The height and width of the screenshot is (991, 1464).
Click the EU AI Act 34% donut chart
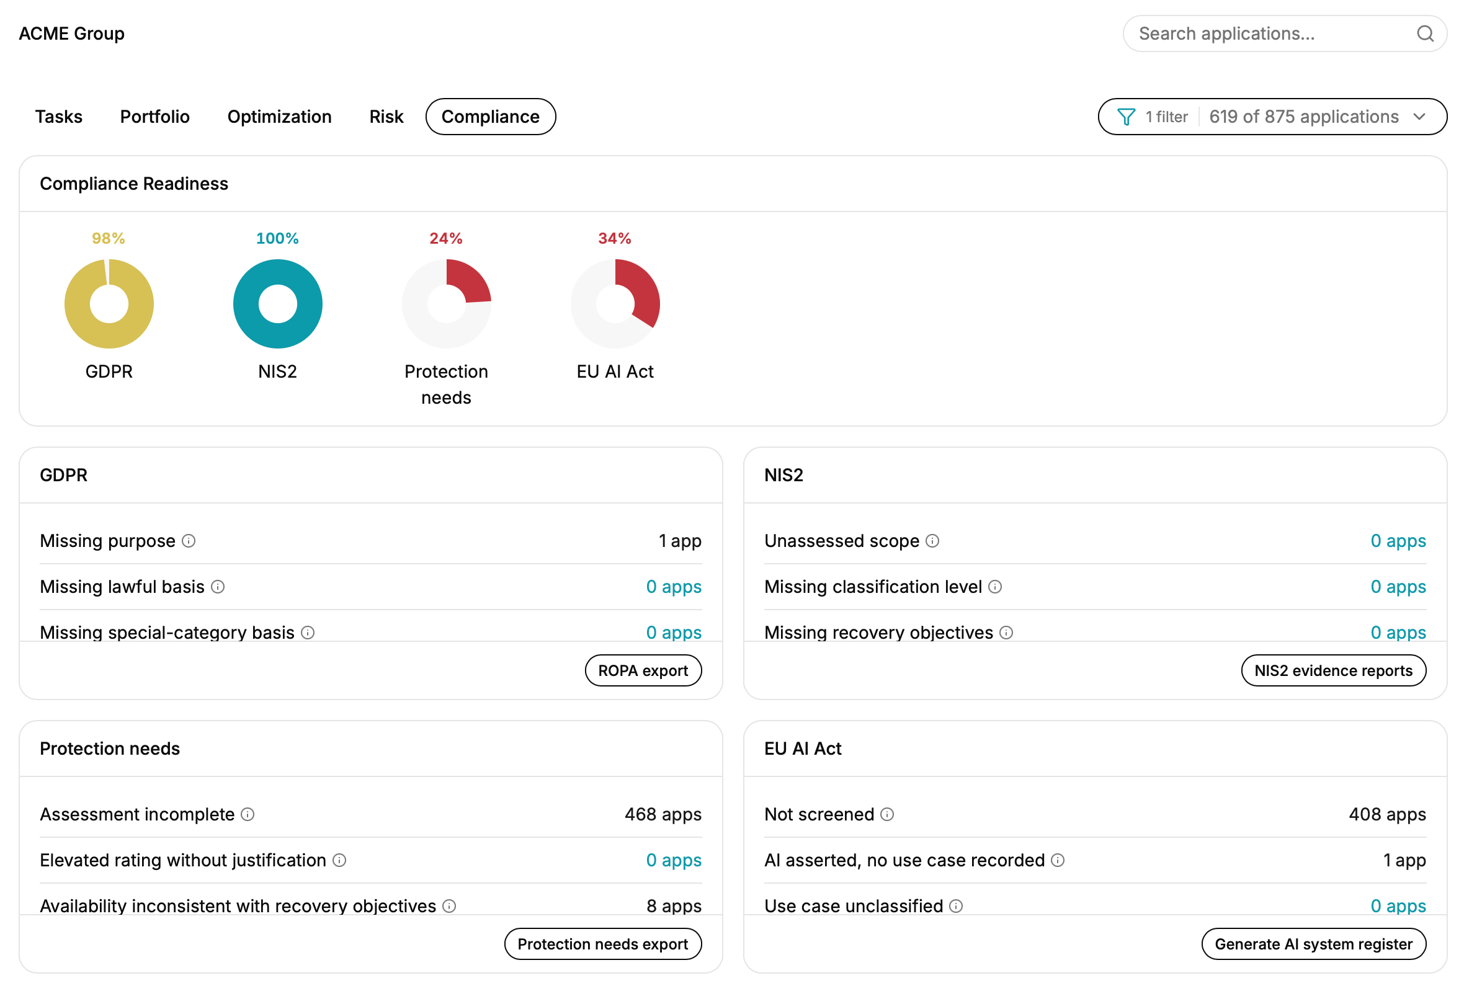(615, 304)
